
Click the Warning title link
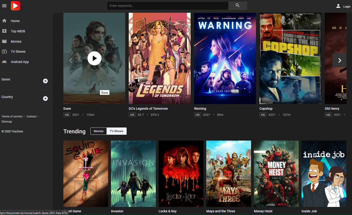click(x=200, y=108)
